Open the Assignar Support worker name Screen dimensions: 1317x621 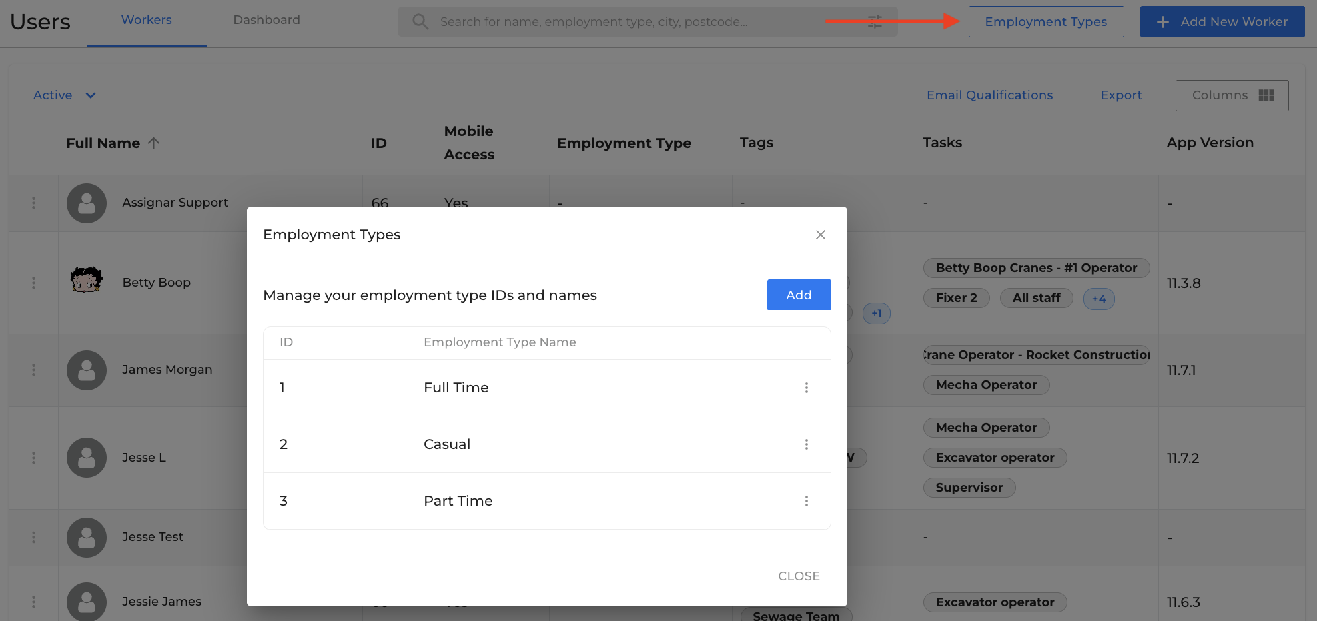tap(175, 203)
